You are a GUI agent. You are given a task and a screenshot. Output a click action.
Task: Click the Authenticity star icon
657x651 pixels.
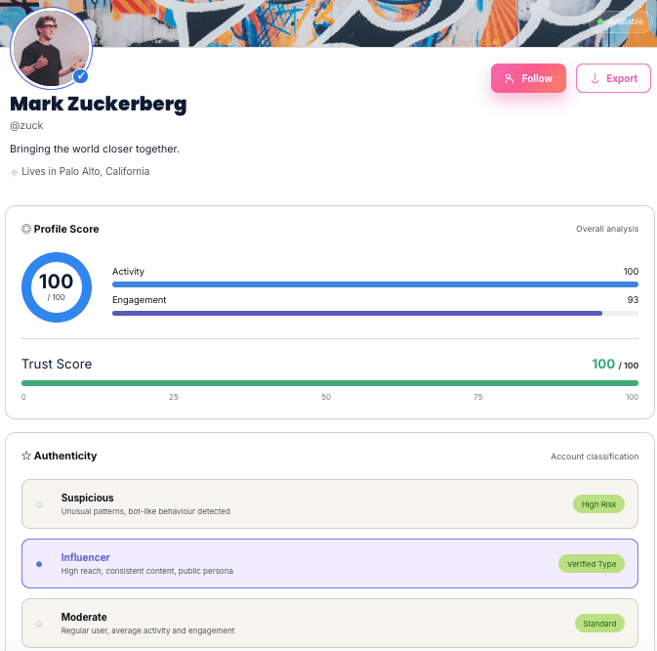(x=26, y=456)
